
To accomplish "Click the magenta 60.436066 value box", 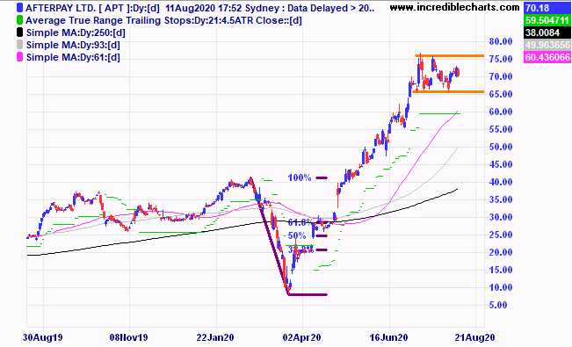I will click(x=547, y=57).
